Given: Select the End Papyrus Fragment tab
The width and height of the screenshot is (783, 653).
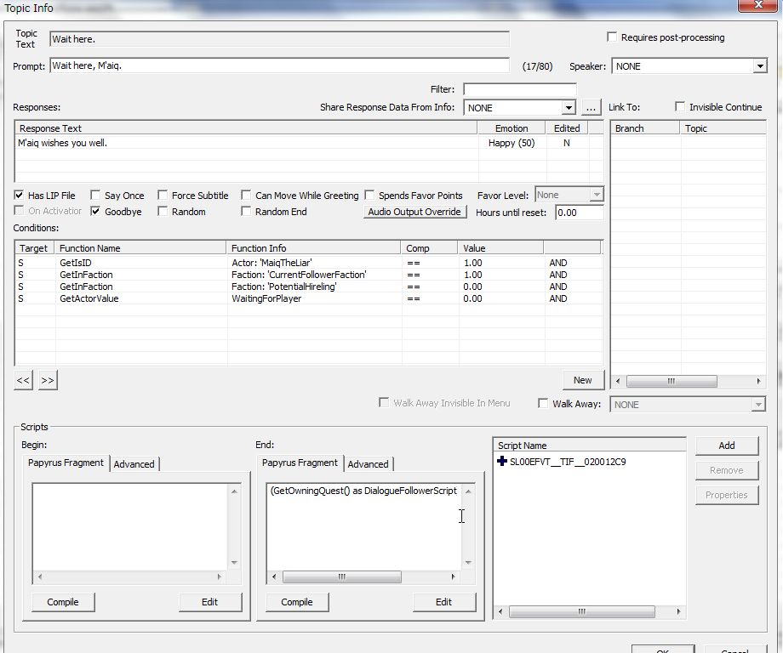Looking at the screenshot, I should click(300, 463).
